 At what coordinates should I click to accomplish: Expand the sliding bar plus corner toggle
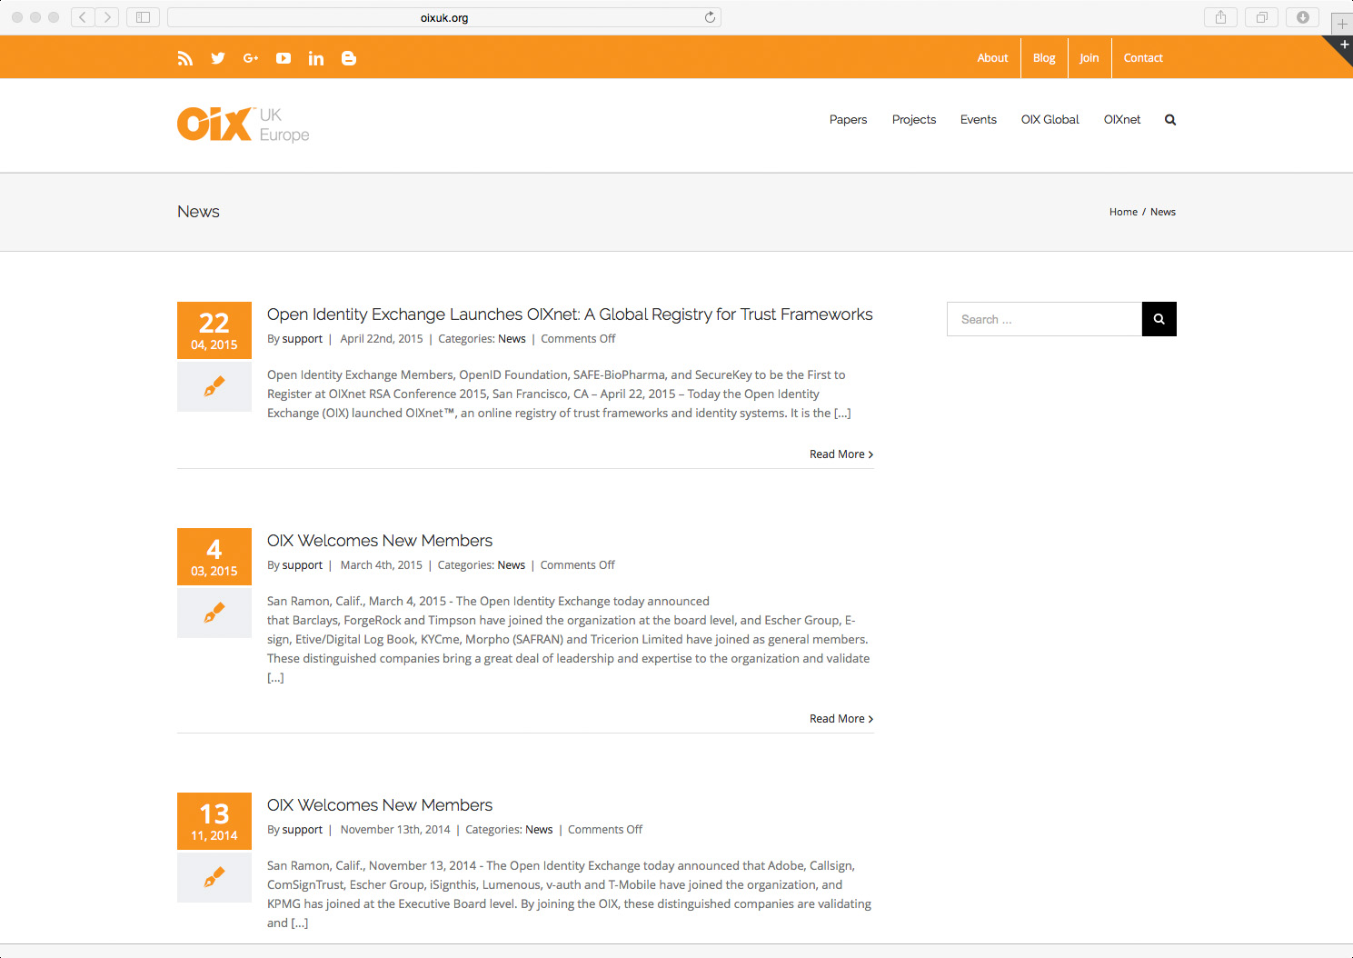coord(1343,45)
